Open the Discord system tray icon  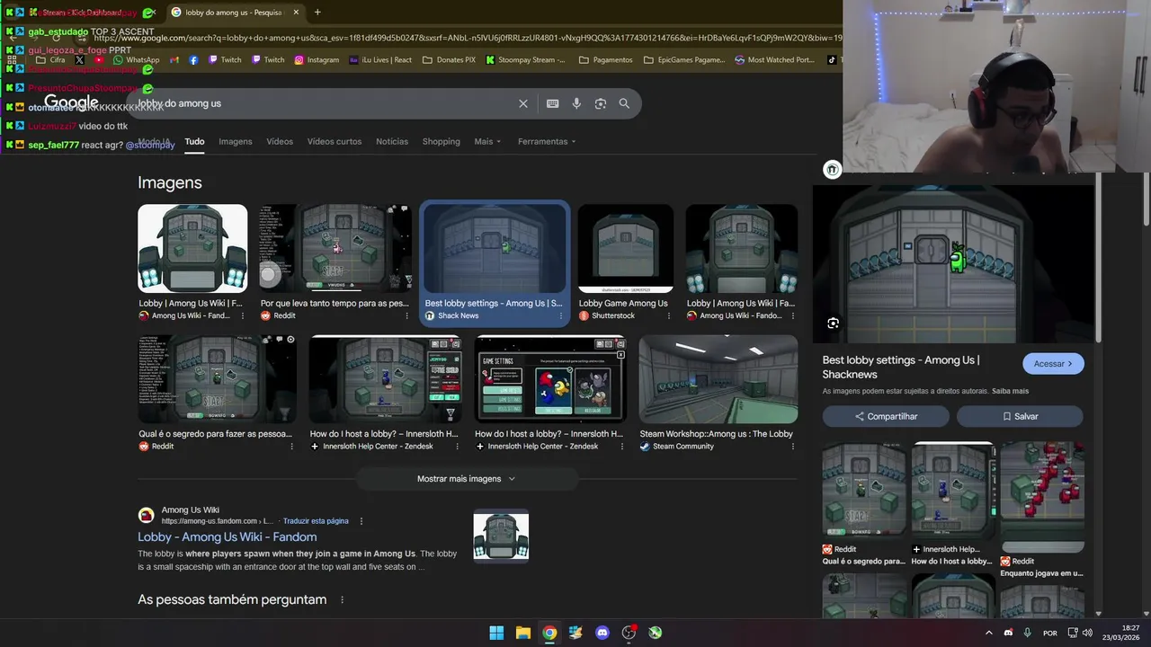1008,633
